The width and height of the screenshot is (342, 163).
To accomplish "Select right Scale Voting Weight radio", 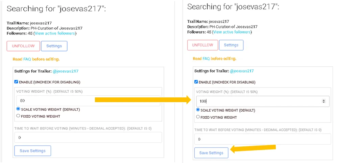I will pyautogui.click(x=198, y=110).
